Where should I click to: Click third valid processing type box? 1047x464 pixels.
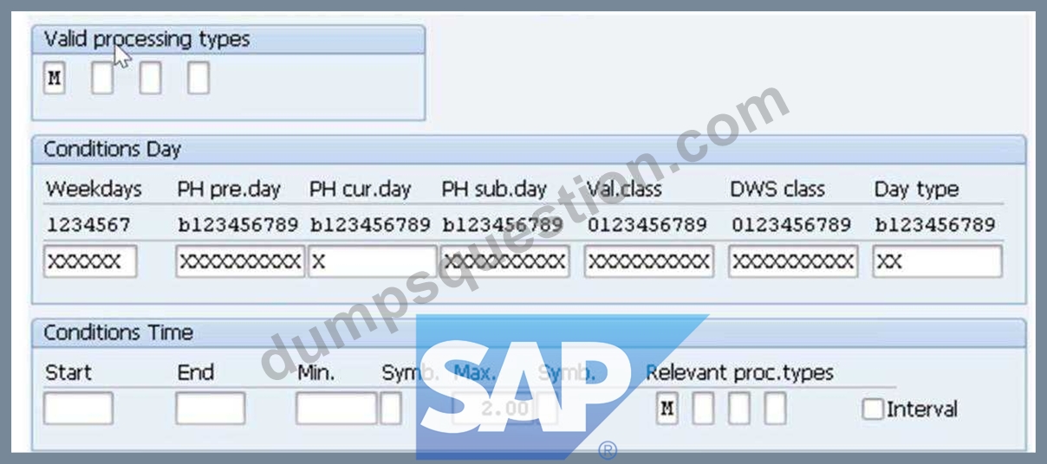pyautogui.click(x=150, y=79)
